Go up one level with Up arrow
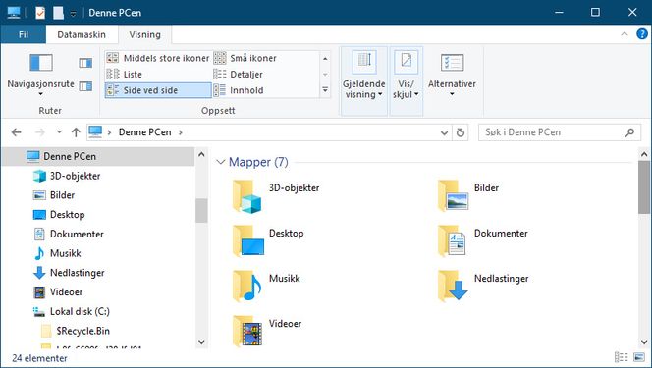 point(76,132)
